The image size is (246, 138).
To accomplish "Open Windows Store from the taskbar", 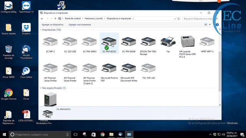I will point(93,135).
